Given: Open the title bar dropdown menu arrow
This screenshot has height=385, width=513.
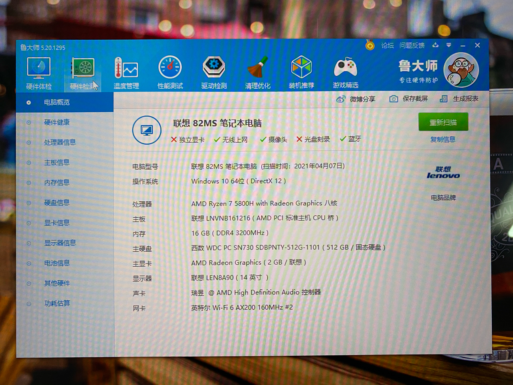Looking at the screenshot, I should click(449, 45).
